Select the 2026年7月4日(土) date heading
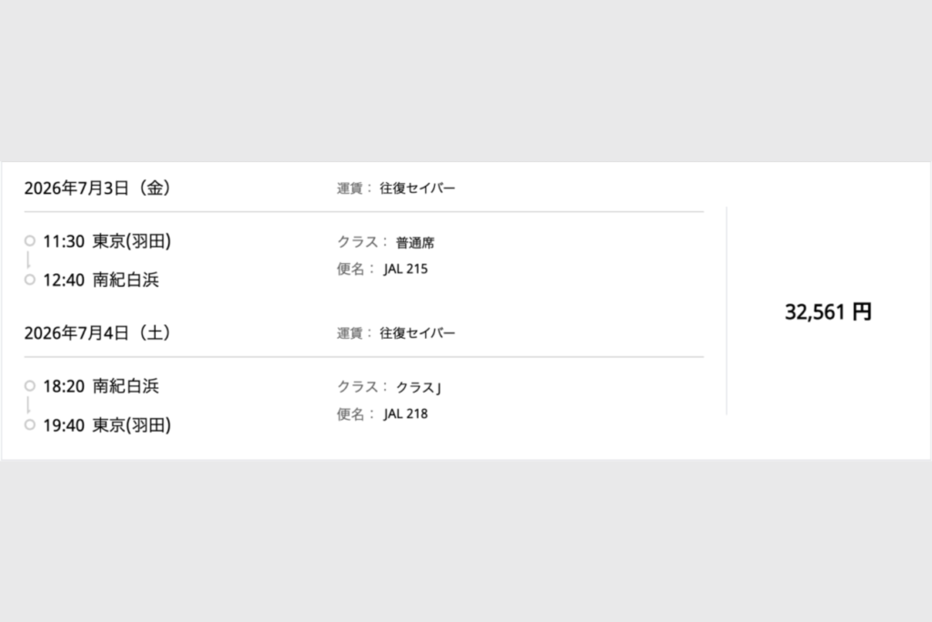This screenshot has height=622, width=932. pyautogui.click(x=98, y=333)
